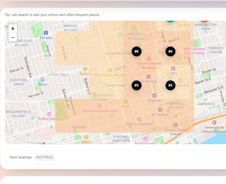The width and height of the screenshot is (226, 184).
Task: Click the Rogers Centre icon
Action: [145, 139]
